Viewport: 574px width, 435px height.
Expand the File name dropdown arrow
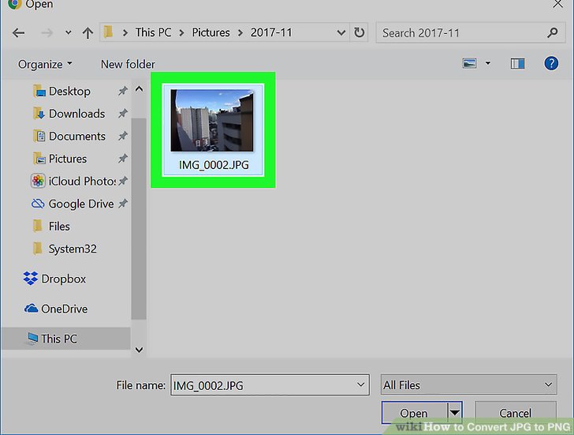360,384
